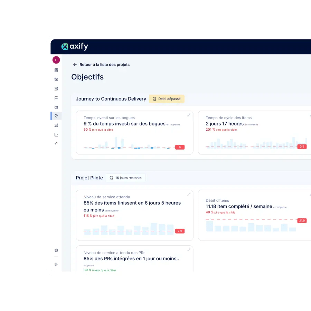Open the profile avatar P menu
Screen dimensions: 311x311
click(x=56, y=60)
